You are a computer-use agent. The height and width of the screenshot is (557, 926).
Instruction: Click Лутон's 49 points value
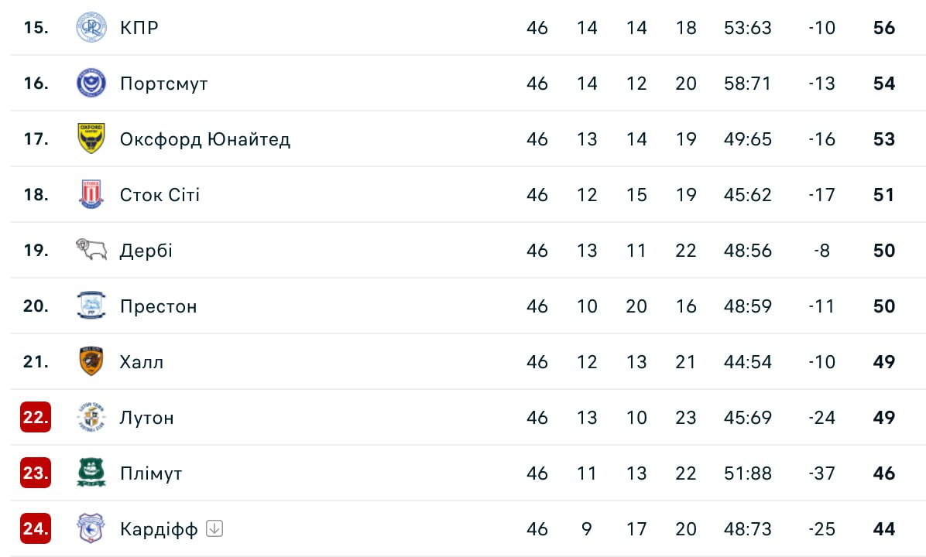pos(883,418)
